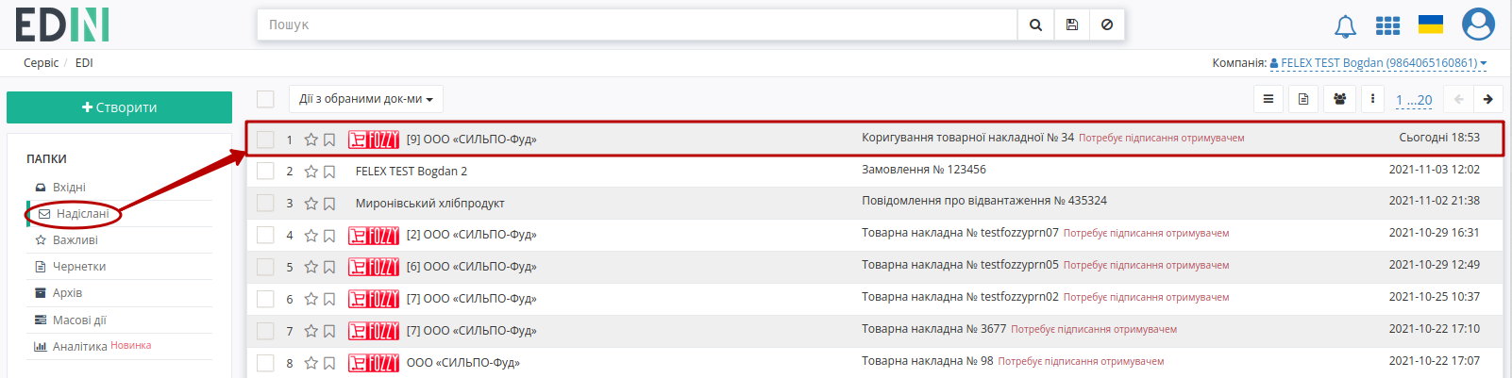1512x378 pixels.
Task: Click the Сервіс breadcrumb link
Action: click(x=42, y=63)
